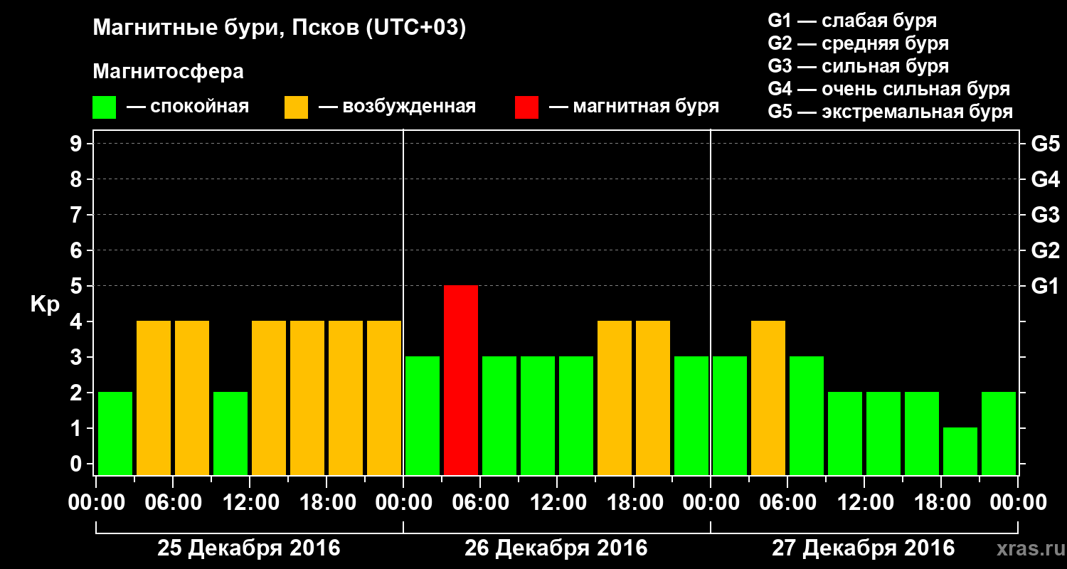
Task: Select the 26 December 06:00–09:00 green bar
Action: coord(499,415)
